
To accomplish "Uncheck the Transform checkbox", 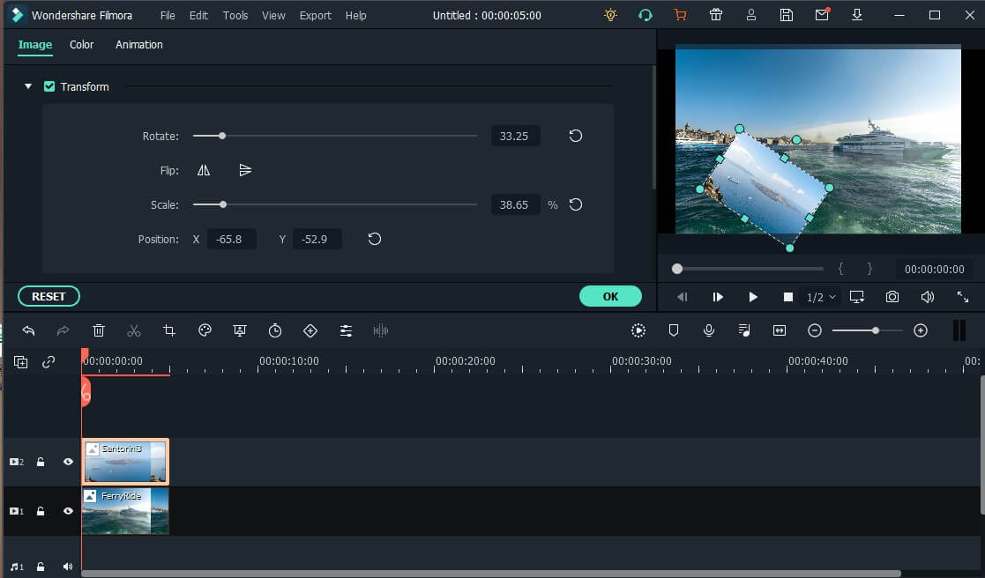I will tap(49, 86).
